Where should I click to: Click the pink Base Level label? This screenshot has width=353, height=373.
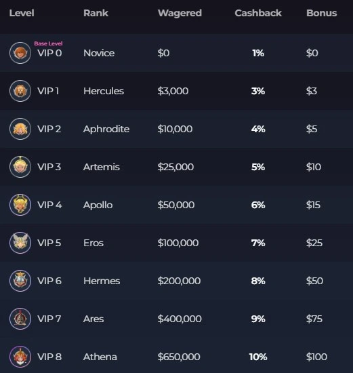pyautogui.click(x=48, y=43)
